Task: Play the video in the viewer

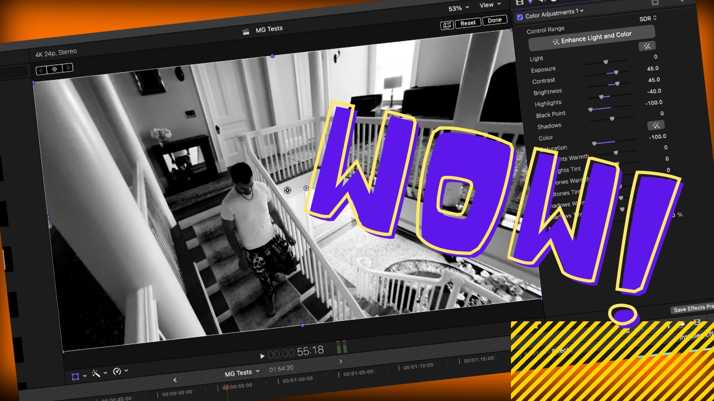Action: pos(262,355)
